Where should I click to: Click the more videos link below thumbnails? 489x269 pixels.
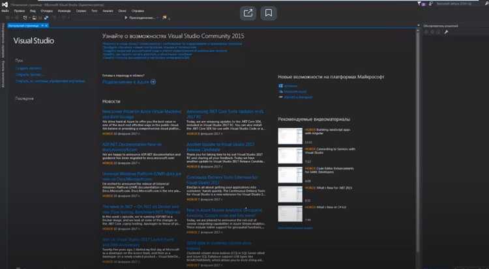[295, 228]
